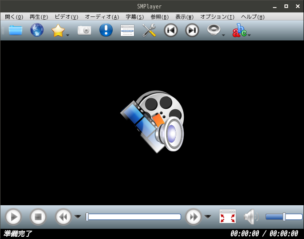Click the SMPlayer logo in video area
This screenshot has width=304, height=239.
pyautogui.click(x=152, y=122)
